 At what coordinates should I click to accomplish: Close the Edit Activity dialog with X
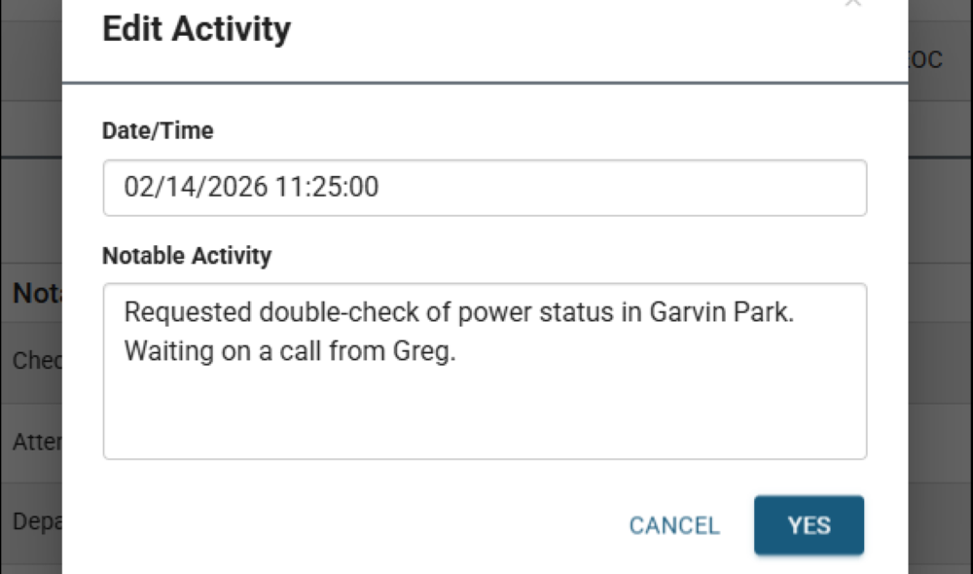pos(853,3)
